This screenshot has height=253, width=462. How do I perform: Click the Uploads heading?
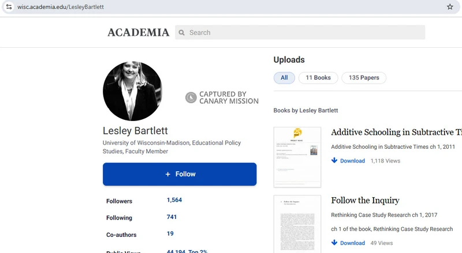(x=289, y=60)
